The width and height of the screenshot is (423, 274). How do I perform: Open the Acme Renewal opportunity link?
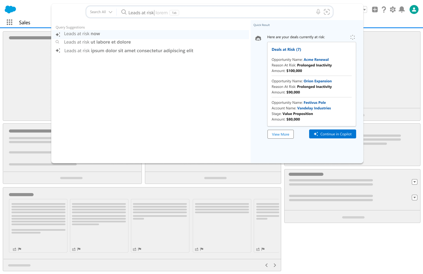coord(316,60)
